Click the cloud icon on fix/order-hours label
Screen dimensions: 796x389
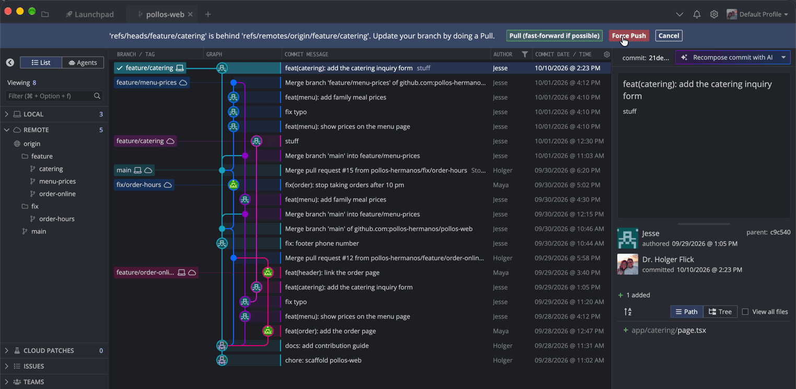(x=168, y=185)
